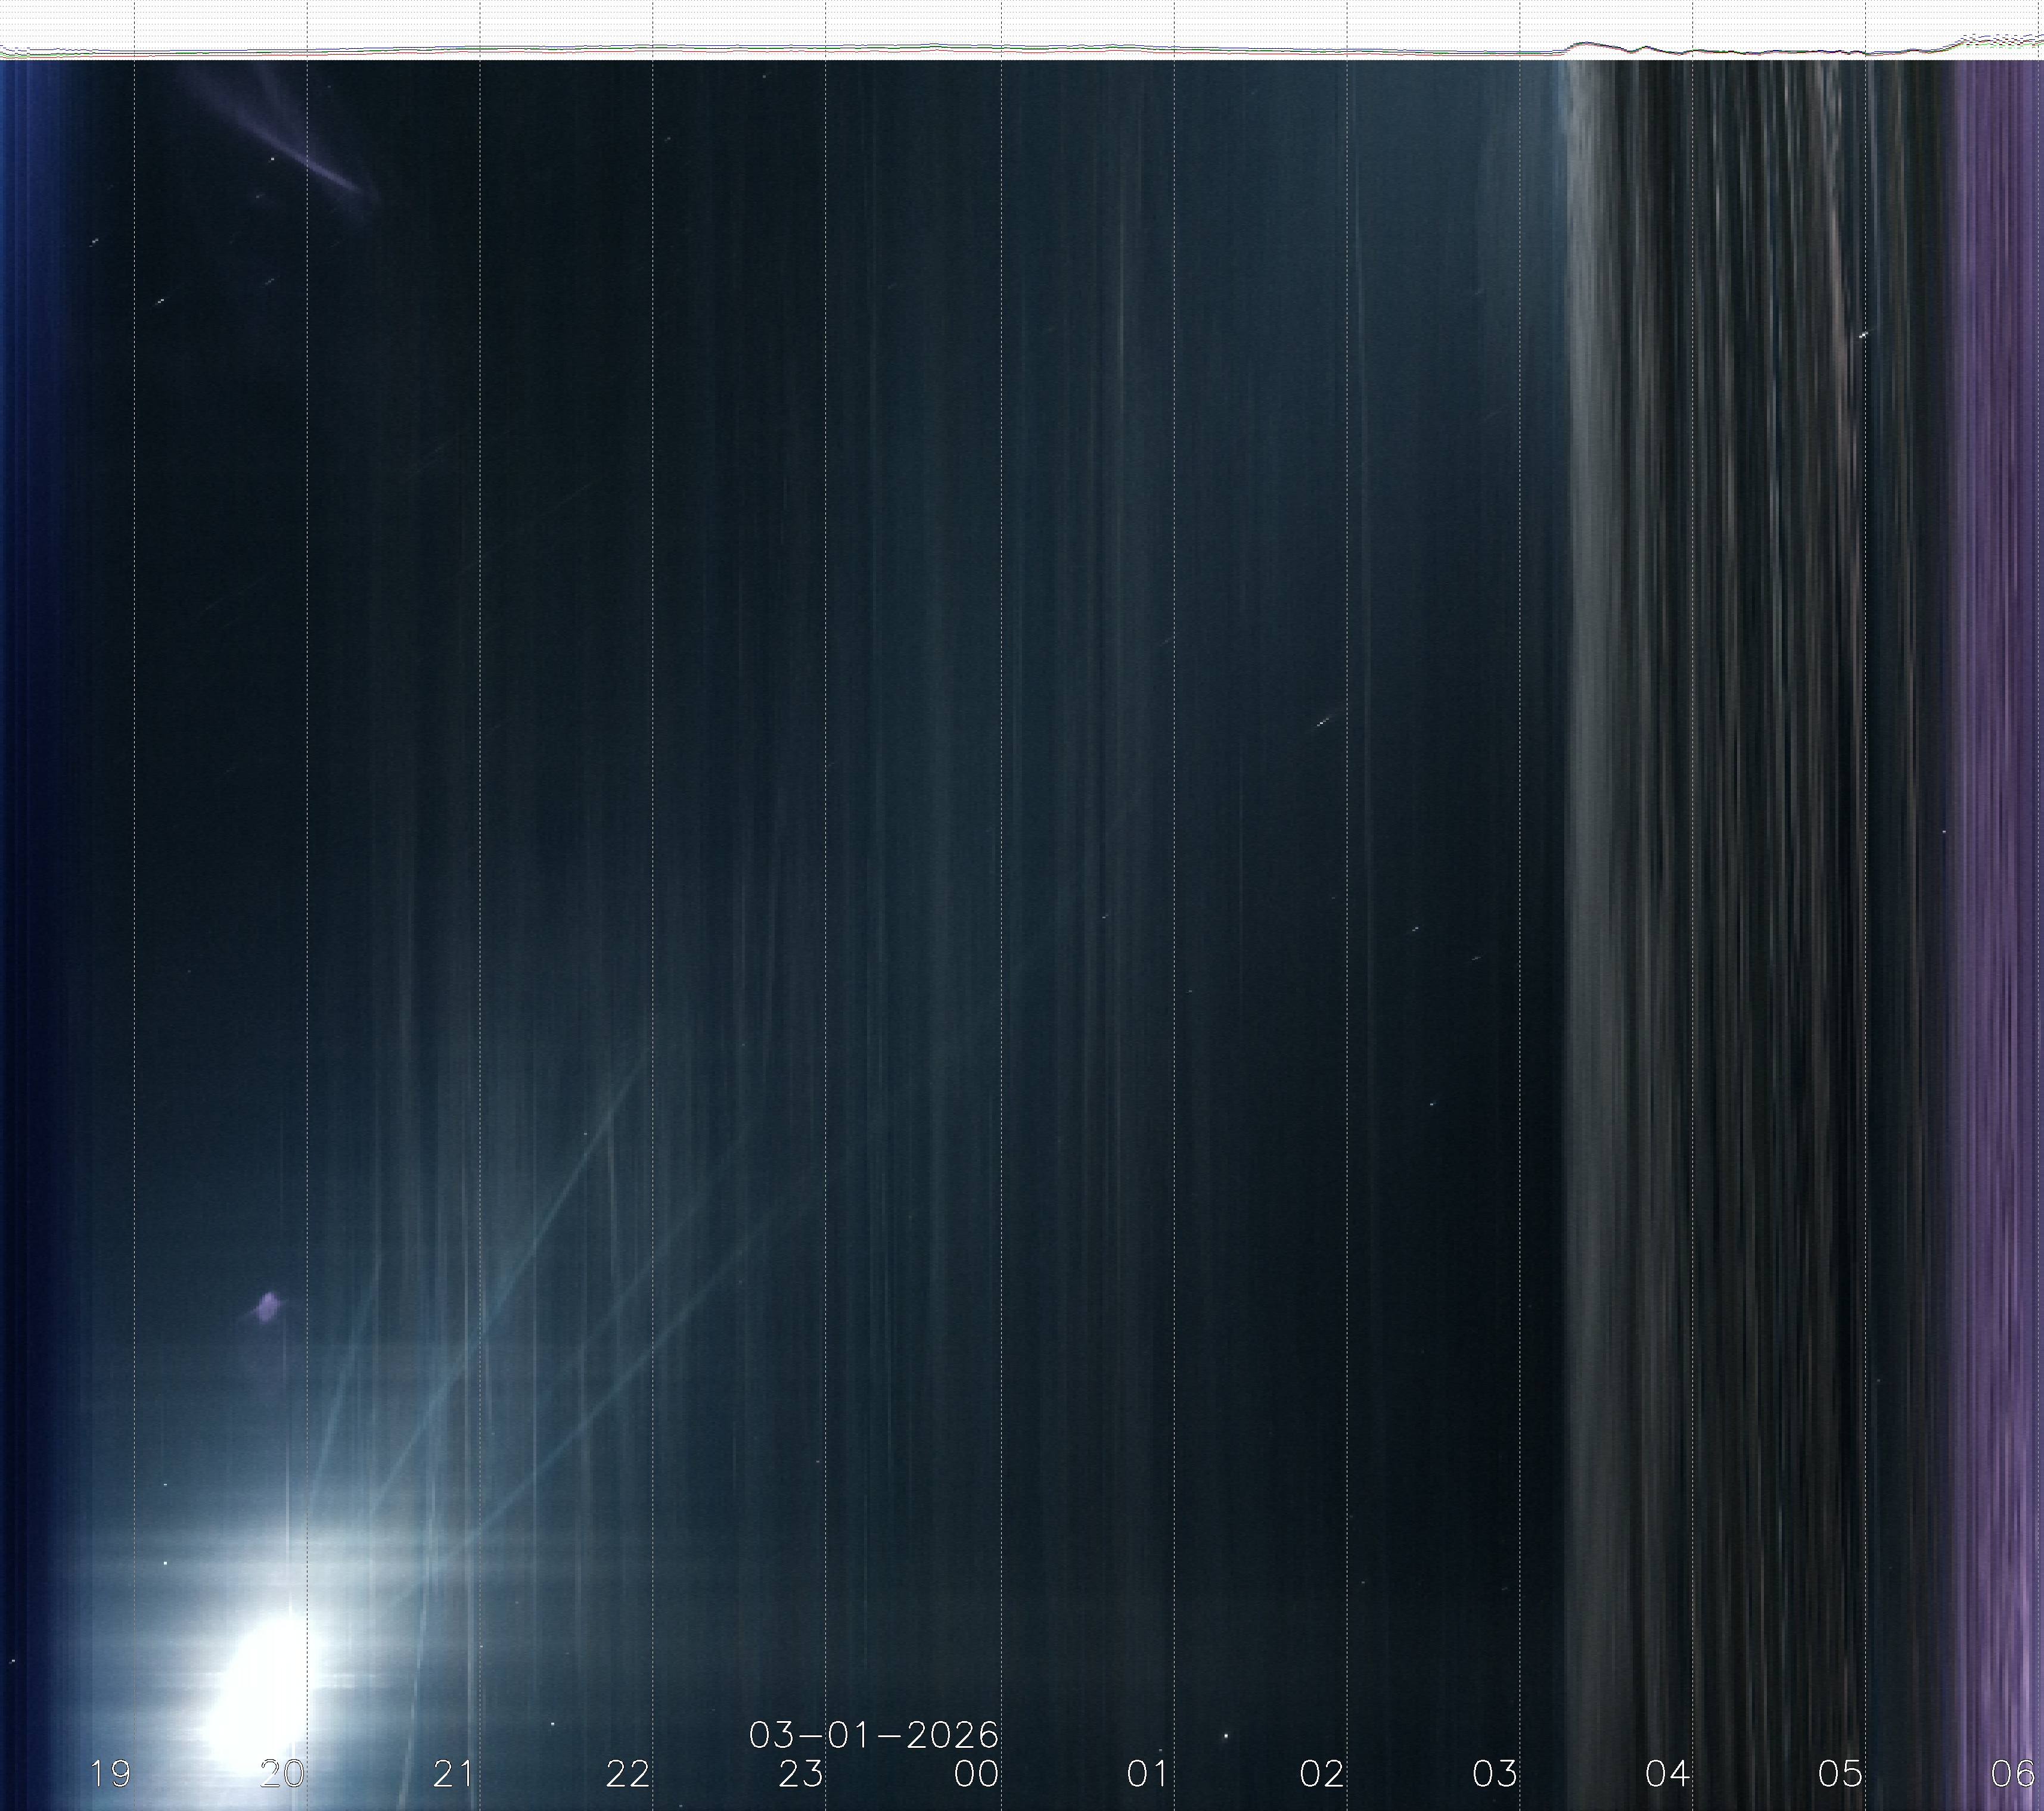Image resolution: width=2044 pixels, height=1811 pixels.
Task: Click the 05 hour label
Action: click(1840, 1773)
